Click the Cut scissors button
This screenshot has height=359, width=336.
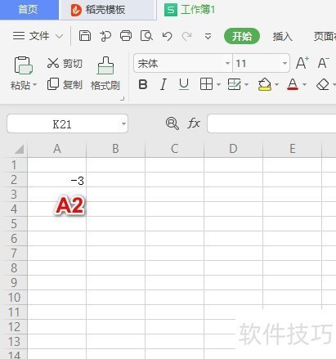click(65, 63)
